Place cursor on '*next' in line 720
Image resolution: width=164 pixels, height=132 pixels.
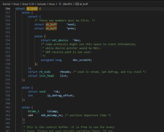click(x=71, y=24)
